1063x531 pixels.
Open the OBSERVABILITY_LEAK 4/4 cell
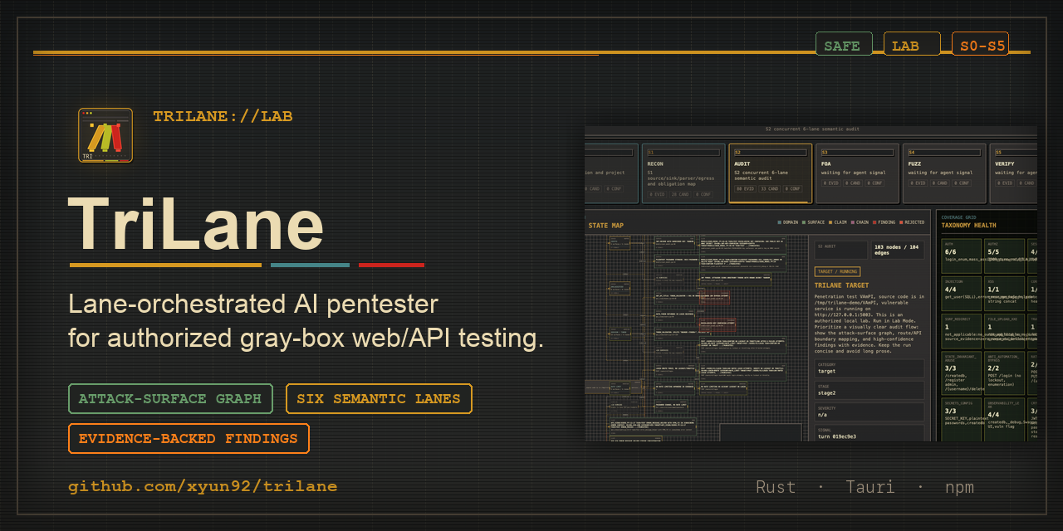point(1003,419)
